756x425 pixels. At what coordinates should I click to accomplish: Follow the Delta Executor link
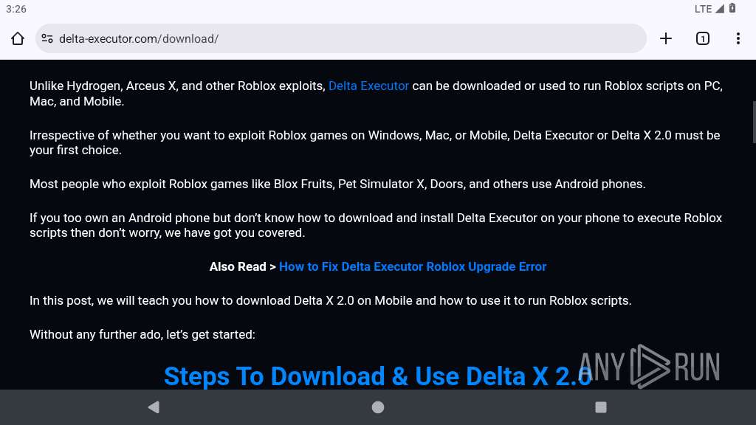tap(368, 86)
